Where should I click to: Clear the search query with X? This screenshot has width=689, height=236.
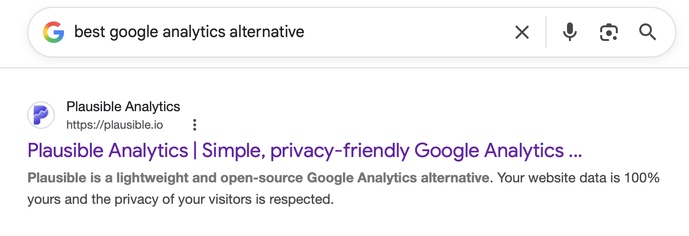522,33
